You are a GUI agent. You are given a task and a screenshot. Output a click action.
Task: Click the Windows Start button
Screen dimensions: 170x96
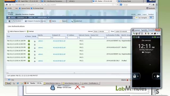pyautogui.click(x=8, y=83)
